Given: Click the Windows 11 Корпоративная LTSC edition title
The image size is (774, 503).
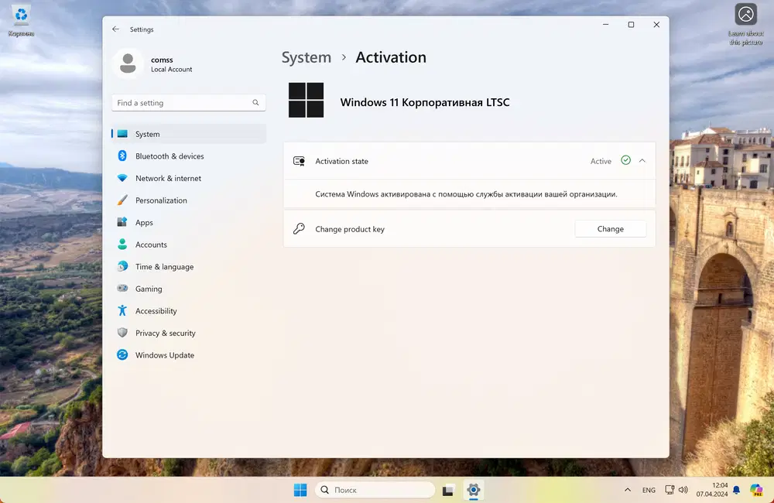Looking at the screenshot, I should tap(424, 103).
